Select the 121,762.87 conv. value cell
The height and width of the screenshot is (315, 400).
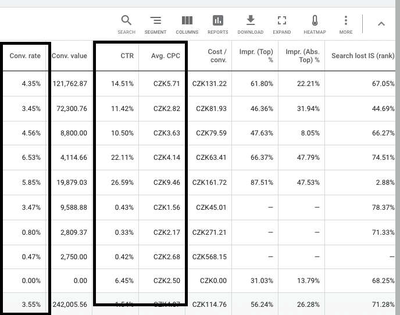coord(70,84)
